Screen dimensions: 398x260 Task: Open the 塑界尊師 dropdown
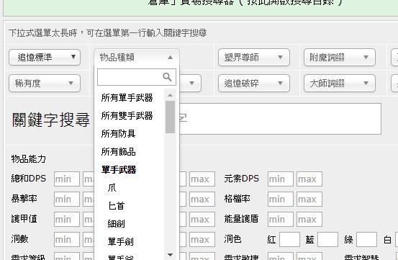(x=254, y=58)
